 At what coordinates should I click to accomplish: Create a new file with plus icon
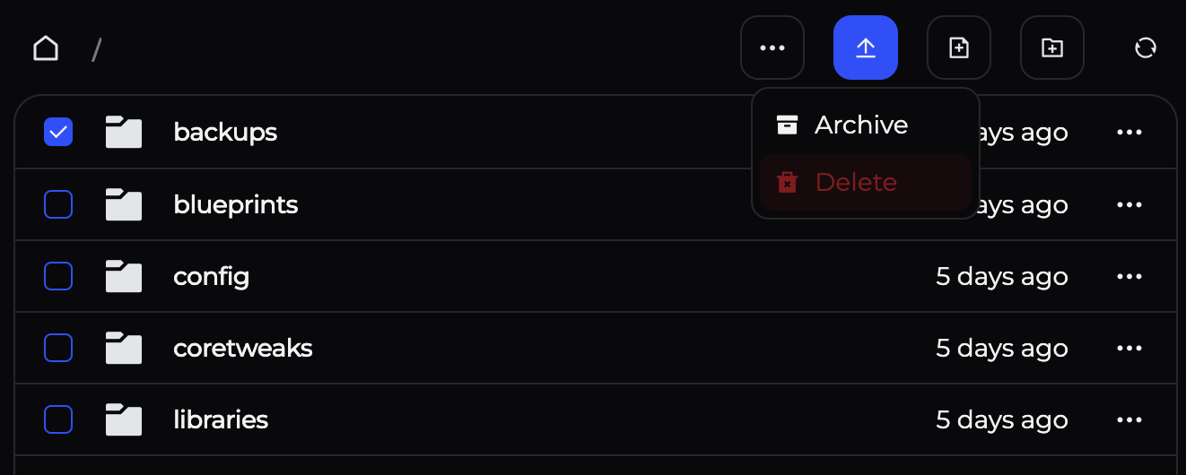(x=958, y=47)
